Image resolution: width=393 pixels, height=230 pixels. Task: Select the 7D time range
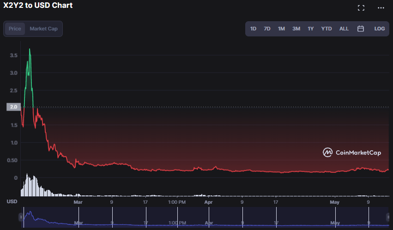click(x=267, y=29)
